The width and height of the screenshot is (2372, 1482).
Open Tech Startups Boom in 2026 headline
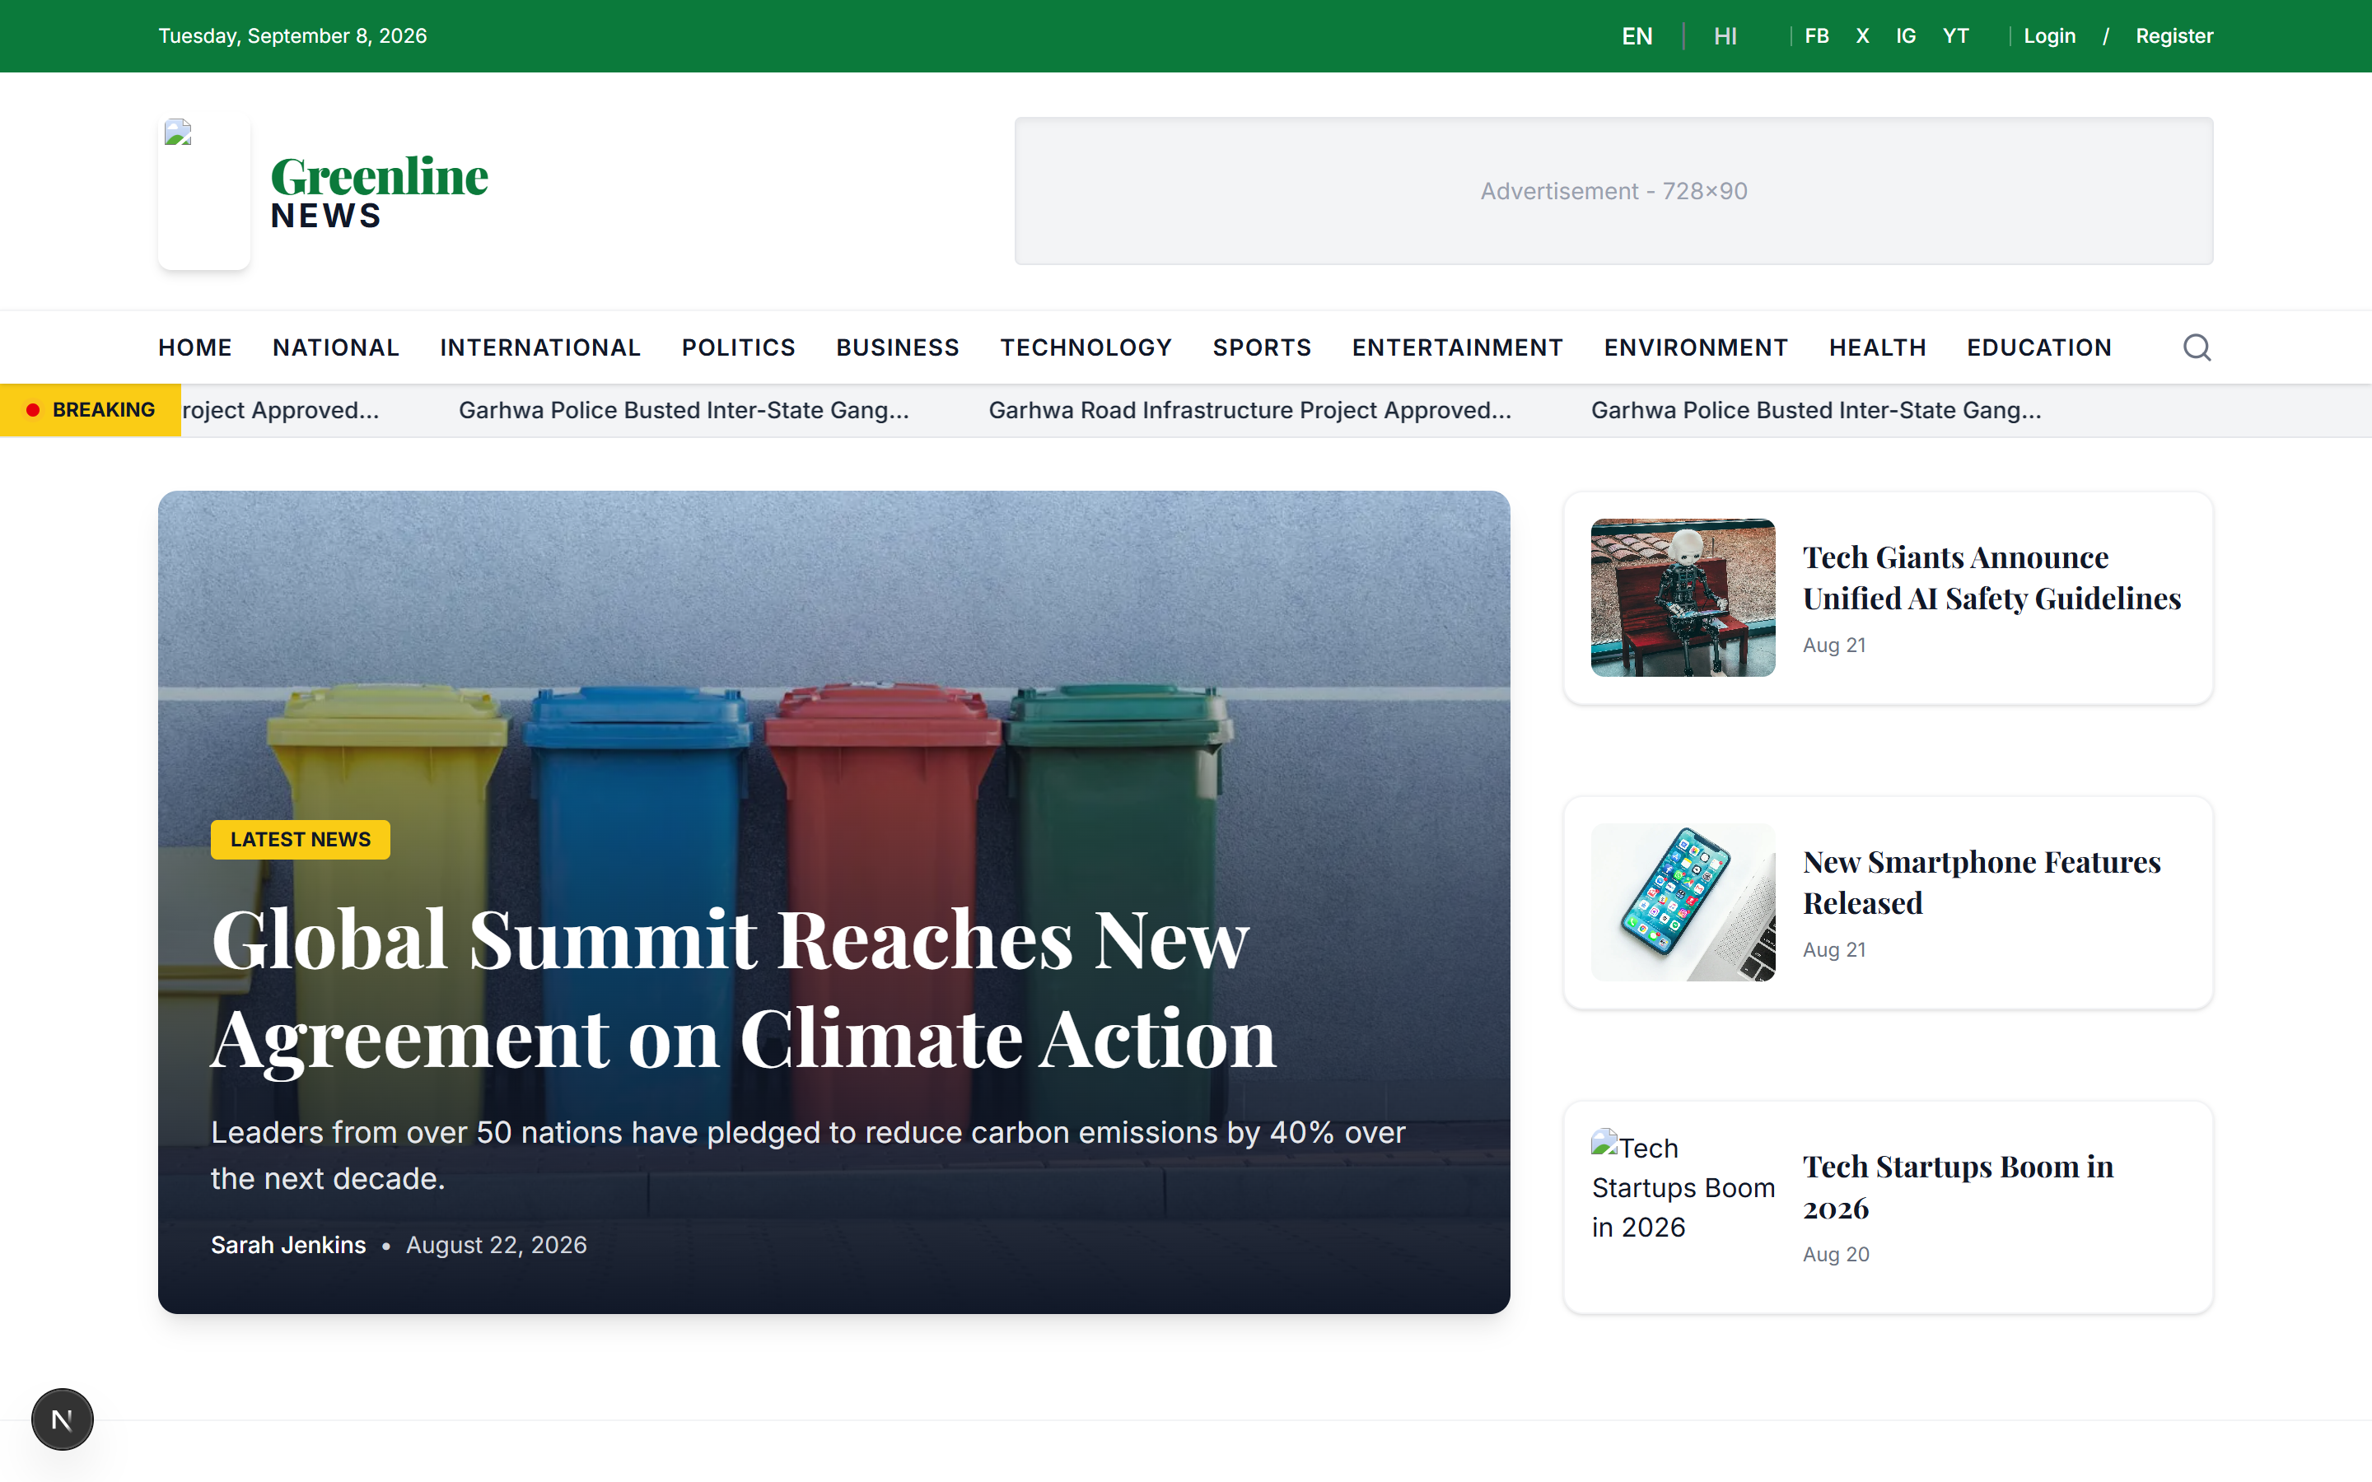coord(1958,1187)
